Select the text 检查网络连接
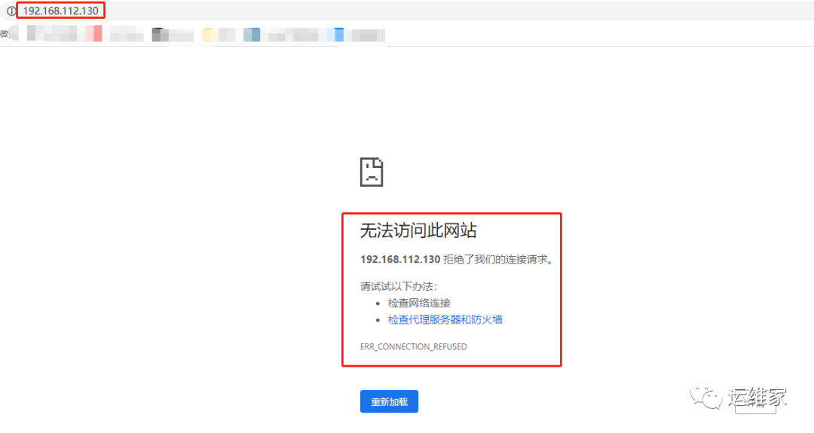This screenshot has height=433, width=814. tap(419, 303)
